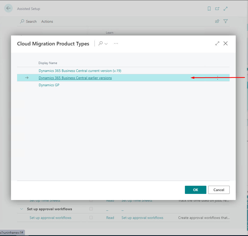248x236 pixels.
Task: Toggle the filter pane icon
Action: tap(225, 21)
